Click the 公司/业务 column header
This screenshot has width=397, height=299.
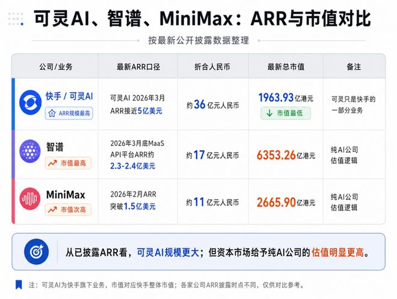(56, 67)
